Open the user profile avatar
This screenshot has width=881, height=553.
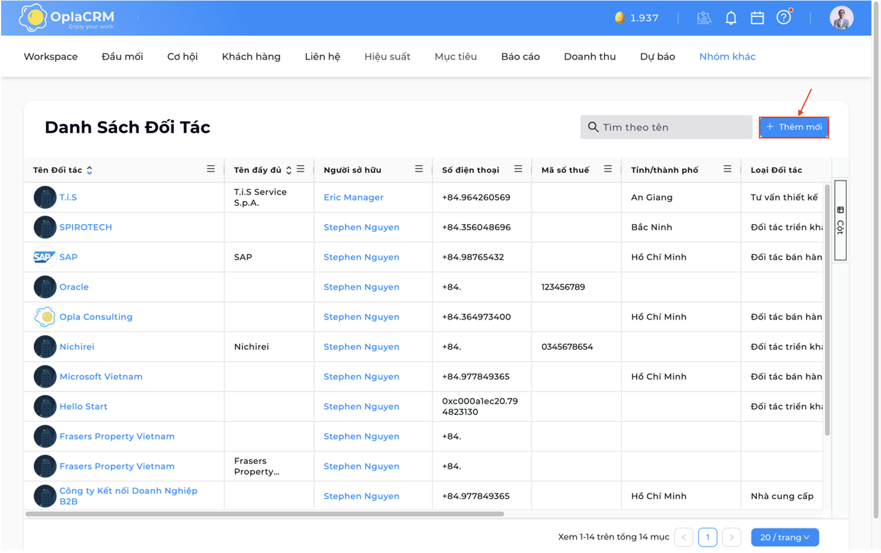841,17
